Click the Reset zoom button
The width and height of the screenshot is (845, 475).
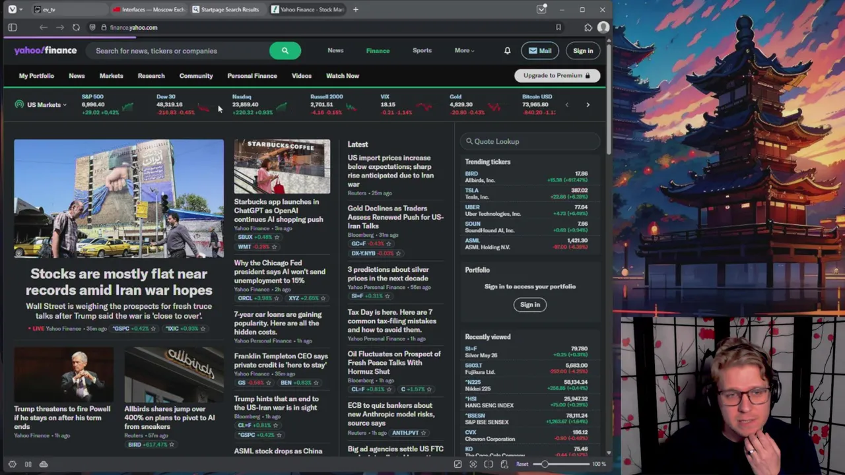pos(522,464)
